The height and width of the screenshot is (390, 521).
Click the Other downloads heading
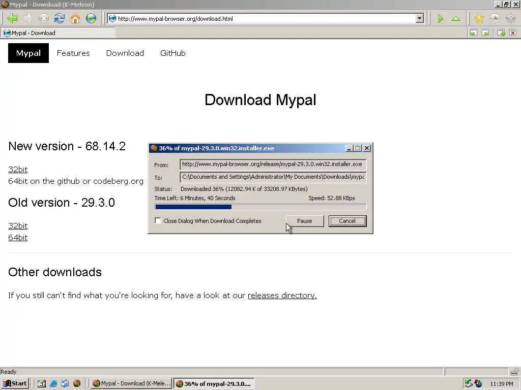(x=55, y=272)
